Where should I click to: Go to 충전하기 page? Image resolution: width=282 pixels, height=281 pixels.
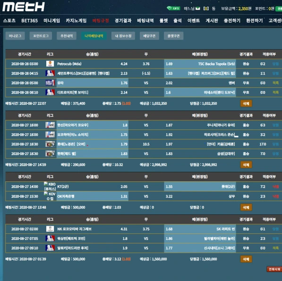(232, 20)
